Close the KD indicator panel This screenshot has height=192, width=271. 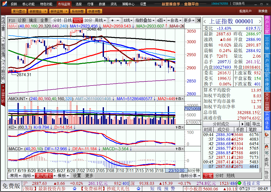[183, 127]
